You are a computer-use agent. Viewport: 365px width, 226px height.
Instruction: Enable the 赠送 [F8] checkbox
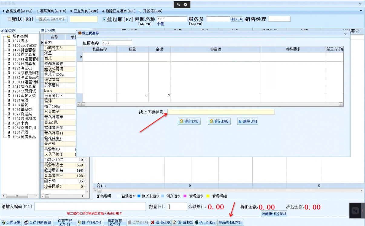tap(9, 19)
